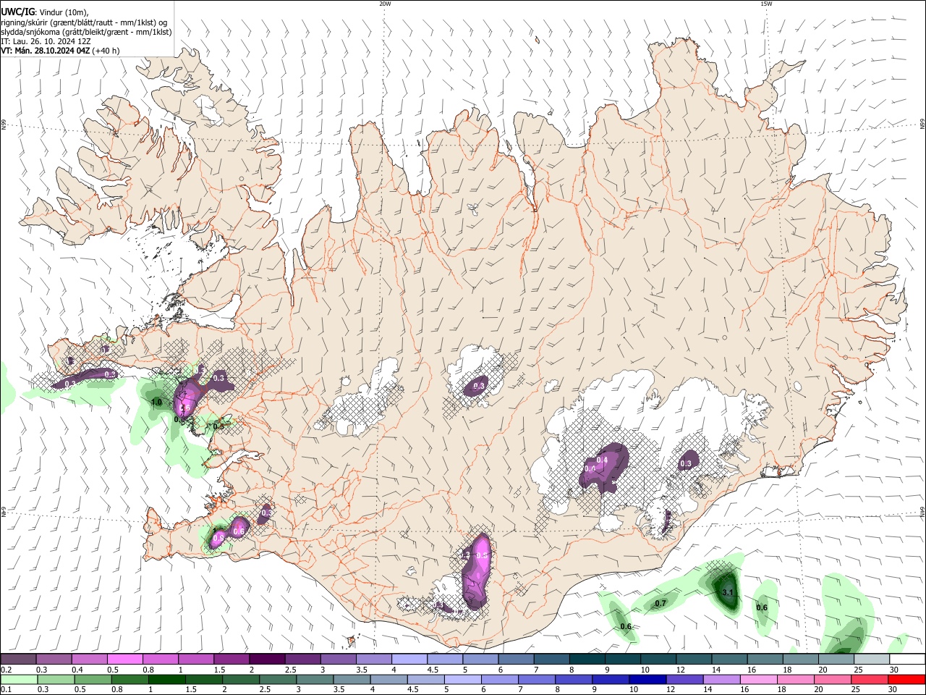
Task: Click the '(+40 h)' forecast offset text
Action: [106, 51]
